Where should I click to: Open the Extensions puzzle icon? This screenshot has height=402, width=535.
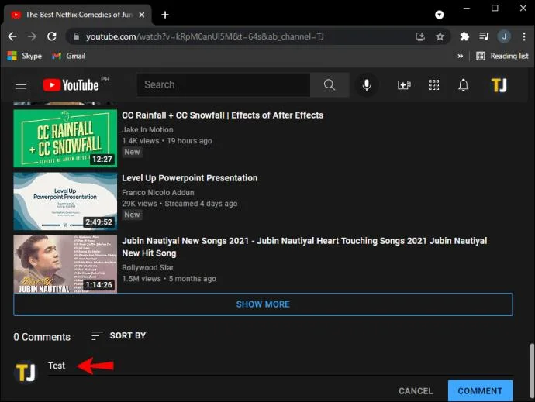click(464, 36)
